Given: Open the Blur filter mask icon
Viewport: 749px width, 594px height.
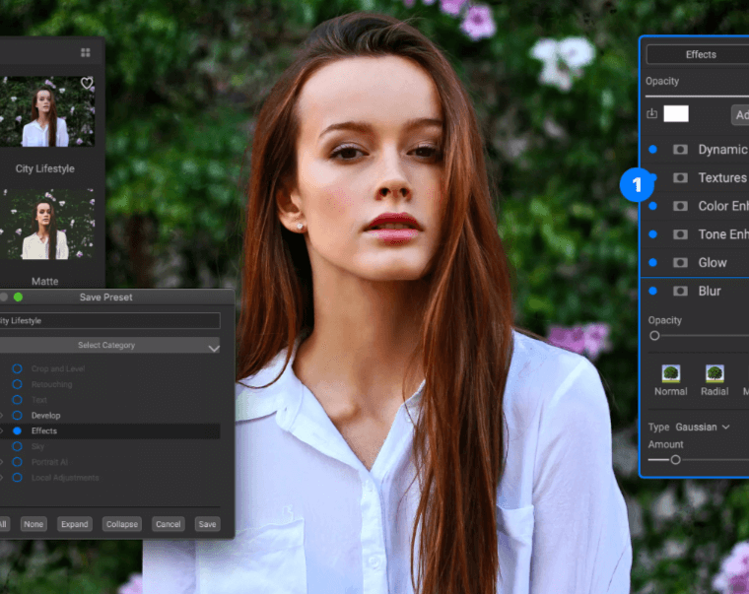Looking at the screenshot, I should point(680,292).
